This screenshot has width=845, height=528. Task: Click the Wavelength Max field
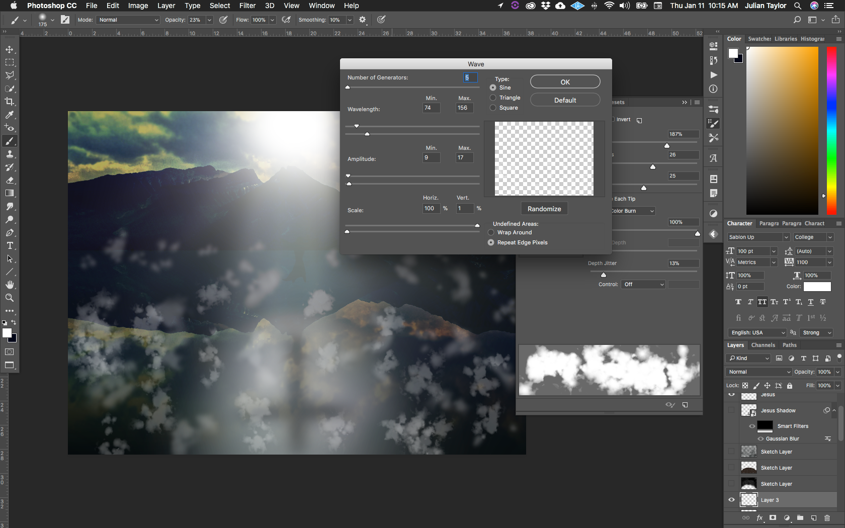[x=464, y=108]
